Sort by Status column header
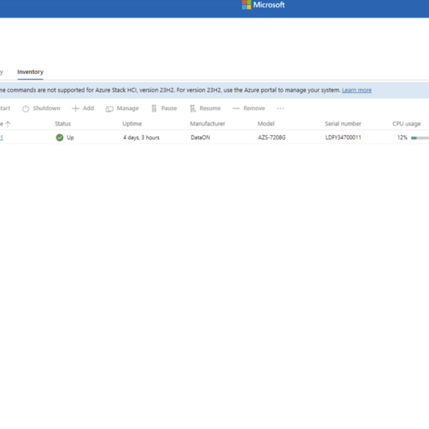The height and width of the screenshot is (429, 429). pos(62,124)
